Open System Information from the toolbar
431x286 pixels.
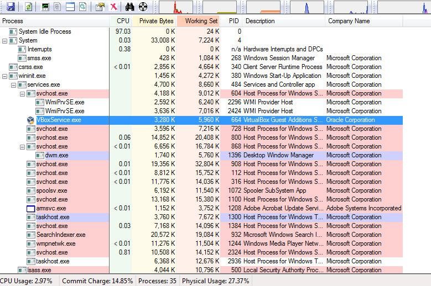click(45, 7)
